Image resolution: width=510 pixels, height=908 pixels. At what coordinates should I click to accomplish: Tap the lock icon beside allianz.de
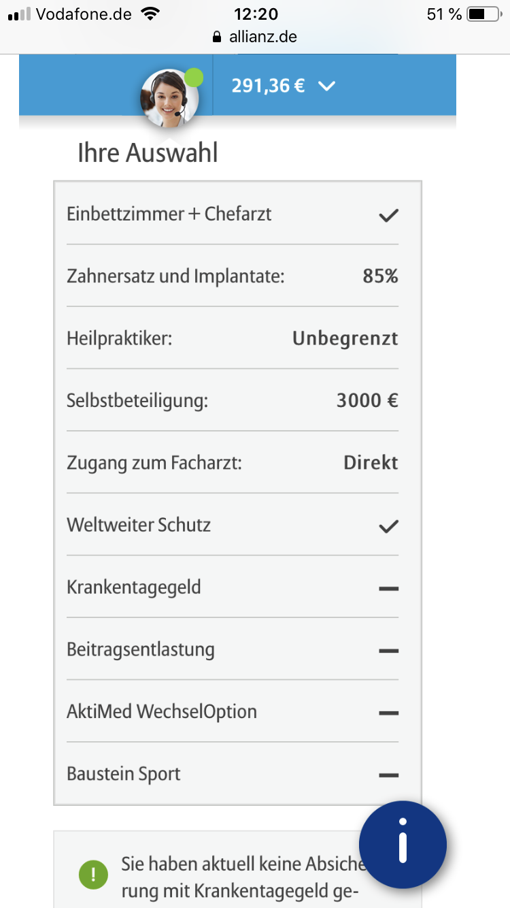218,37
